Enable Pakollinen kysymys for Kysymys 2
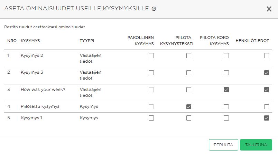This screenshot has height=155, width=278. click(151, 55)
